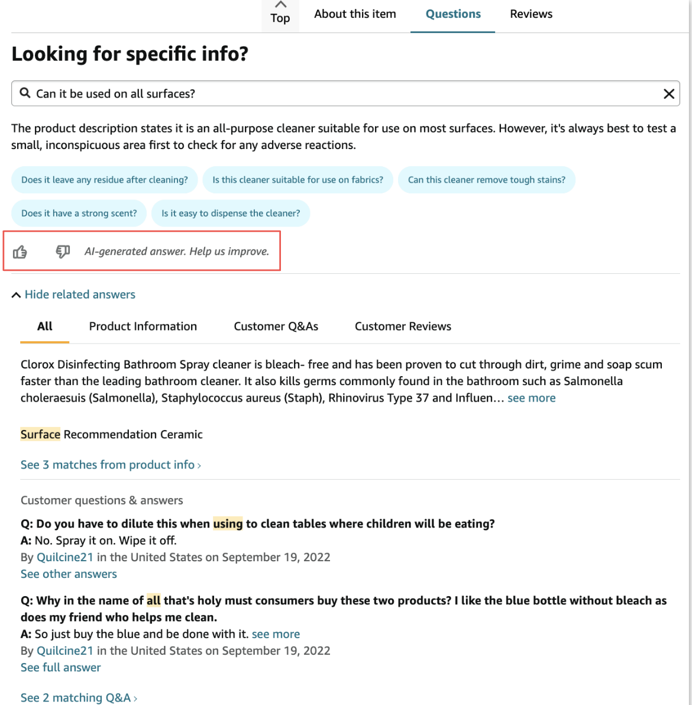Click the thumbs down icon
Image resolution: width=692 pixels, height=705 pixels.
63,252
